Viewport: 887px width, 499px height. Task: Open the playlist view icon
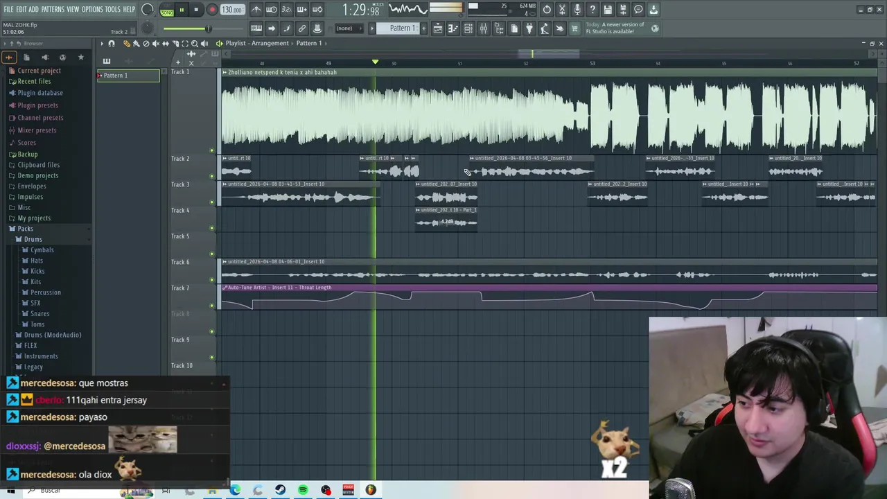(x=438, y=28)
